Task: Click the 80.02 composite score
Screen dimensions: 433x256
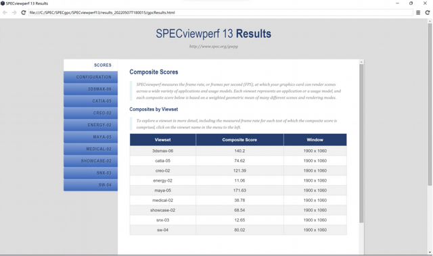Action: 240,230
